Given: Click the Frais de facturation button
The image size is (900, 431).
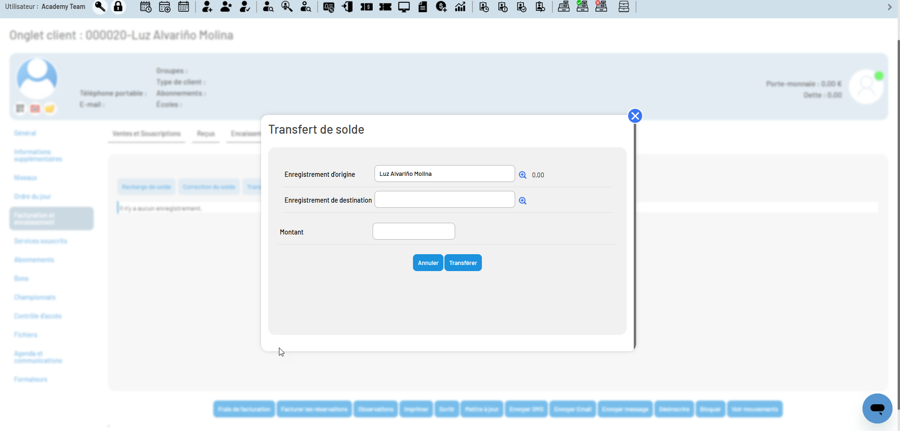Looking at the screenshot, I should [244, 409].
